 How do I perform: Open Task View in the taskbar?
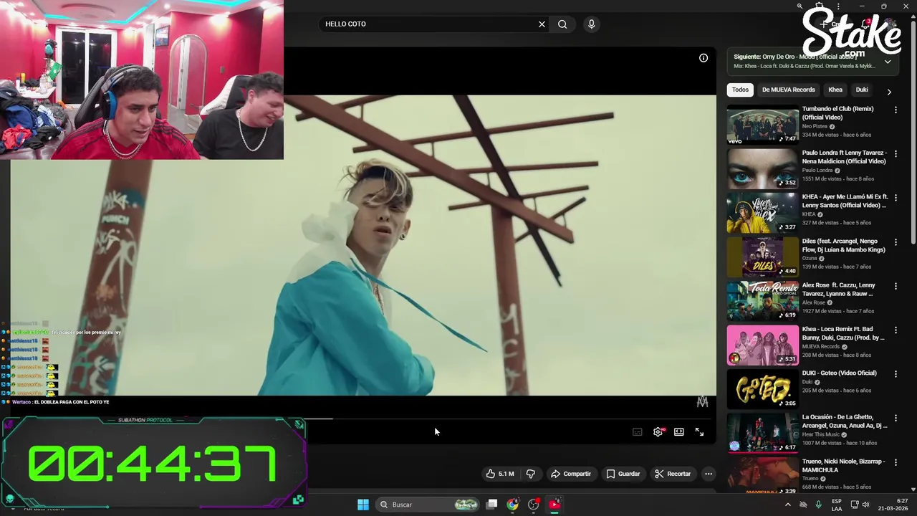tap(491, 505)
